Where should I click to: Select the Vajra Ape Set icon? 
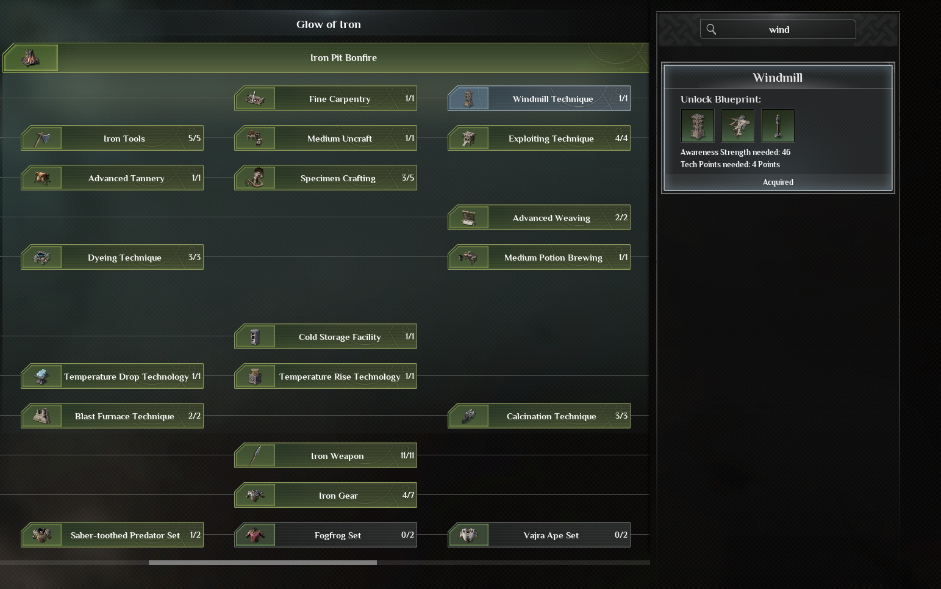click(x=468, y=535)
